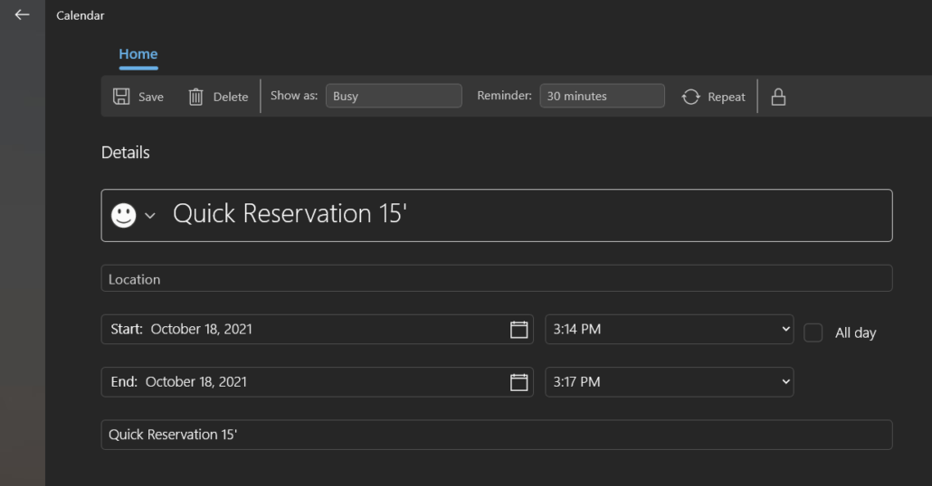
Task: Open the Reminder 30 minutes dropdown
Action: 602,96
